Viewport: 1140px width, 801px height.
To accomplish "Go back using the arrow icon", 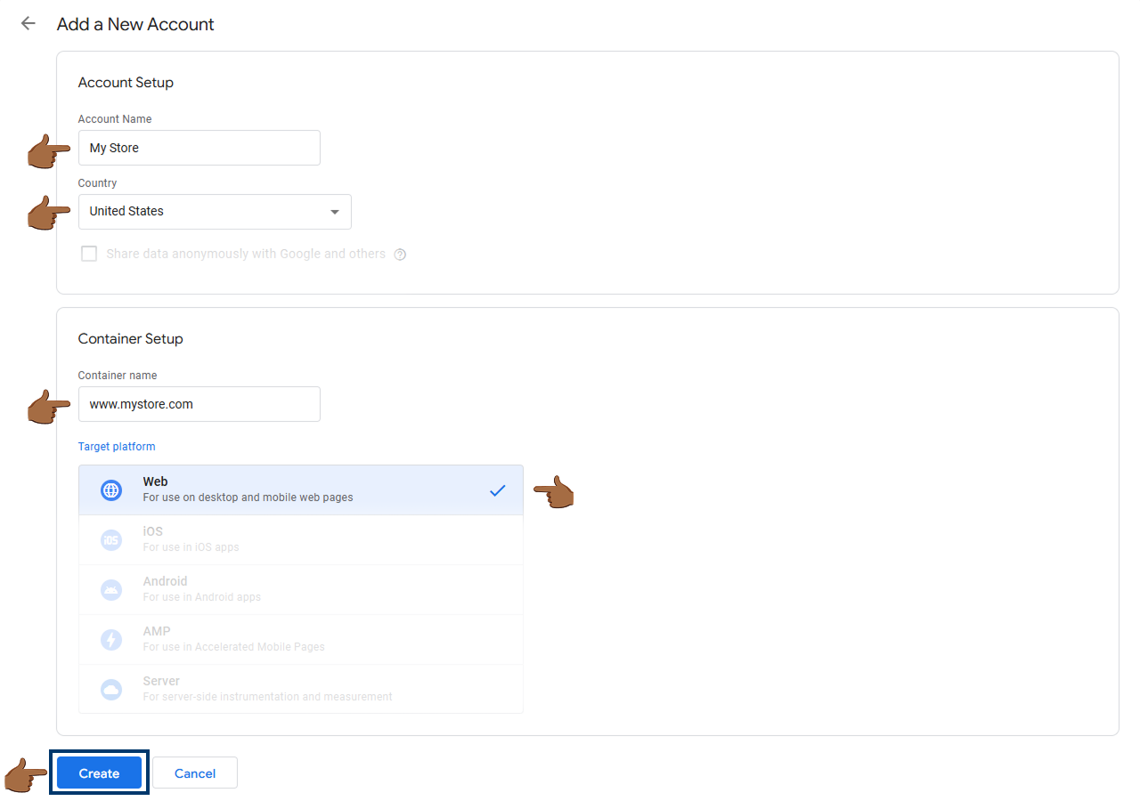I will tap(28, 24).
